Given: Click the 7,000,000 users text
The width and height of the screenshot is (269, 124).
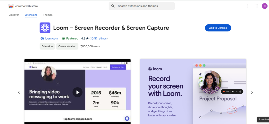Looking at the screenshot, I should [90, 46].
